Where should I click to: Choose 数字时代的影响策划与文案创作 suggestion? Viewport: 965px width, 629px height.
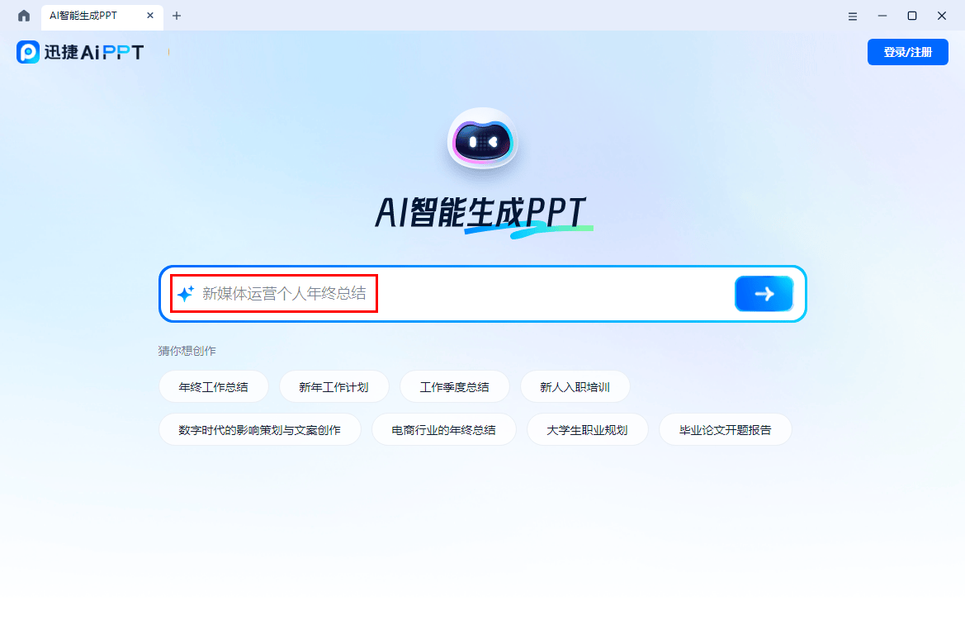pos(259,430)
